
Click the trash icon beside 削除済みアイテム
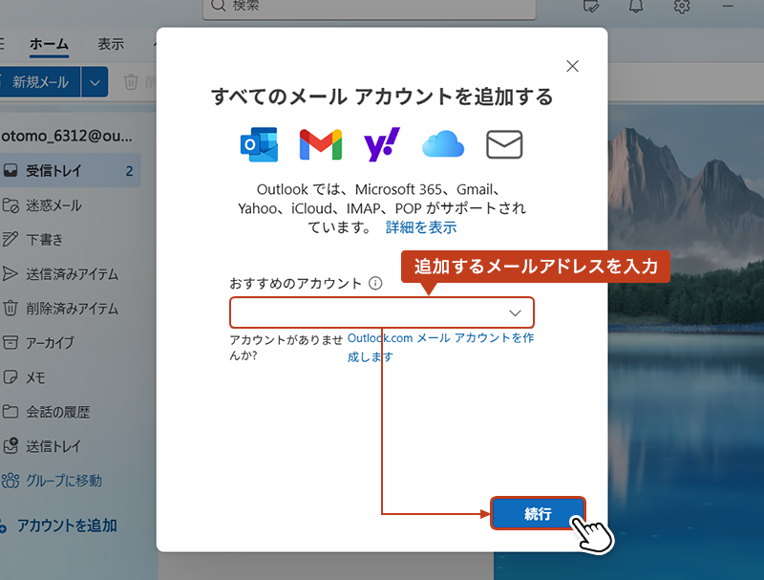pyautogui.click(x=11, y=309)
